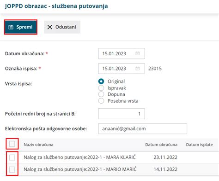Open calendar for Datum obračuna
Viewport: 219px width, 181px height.
tap(137, 53)
